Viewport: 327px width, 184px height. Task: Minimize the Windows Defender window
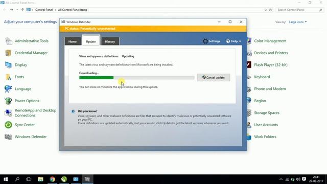pyautogui.click(x=219, y=22)
